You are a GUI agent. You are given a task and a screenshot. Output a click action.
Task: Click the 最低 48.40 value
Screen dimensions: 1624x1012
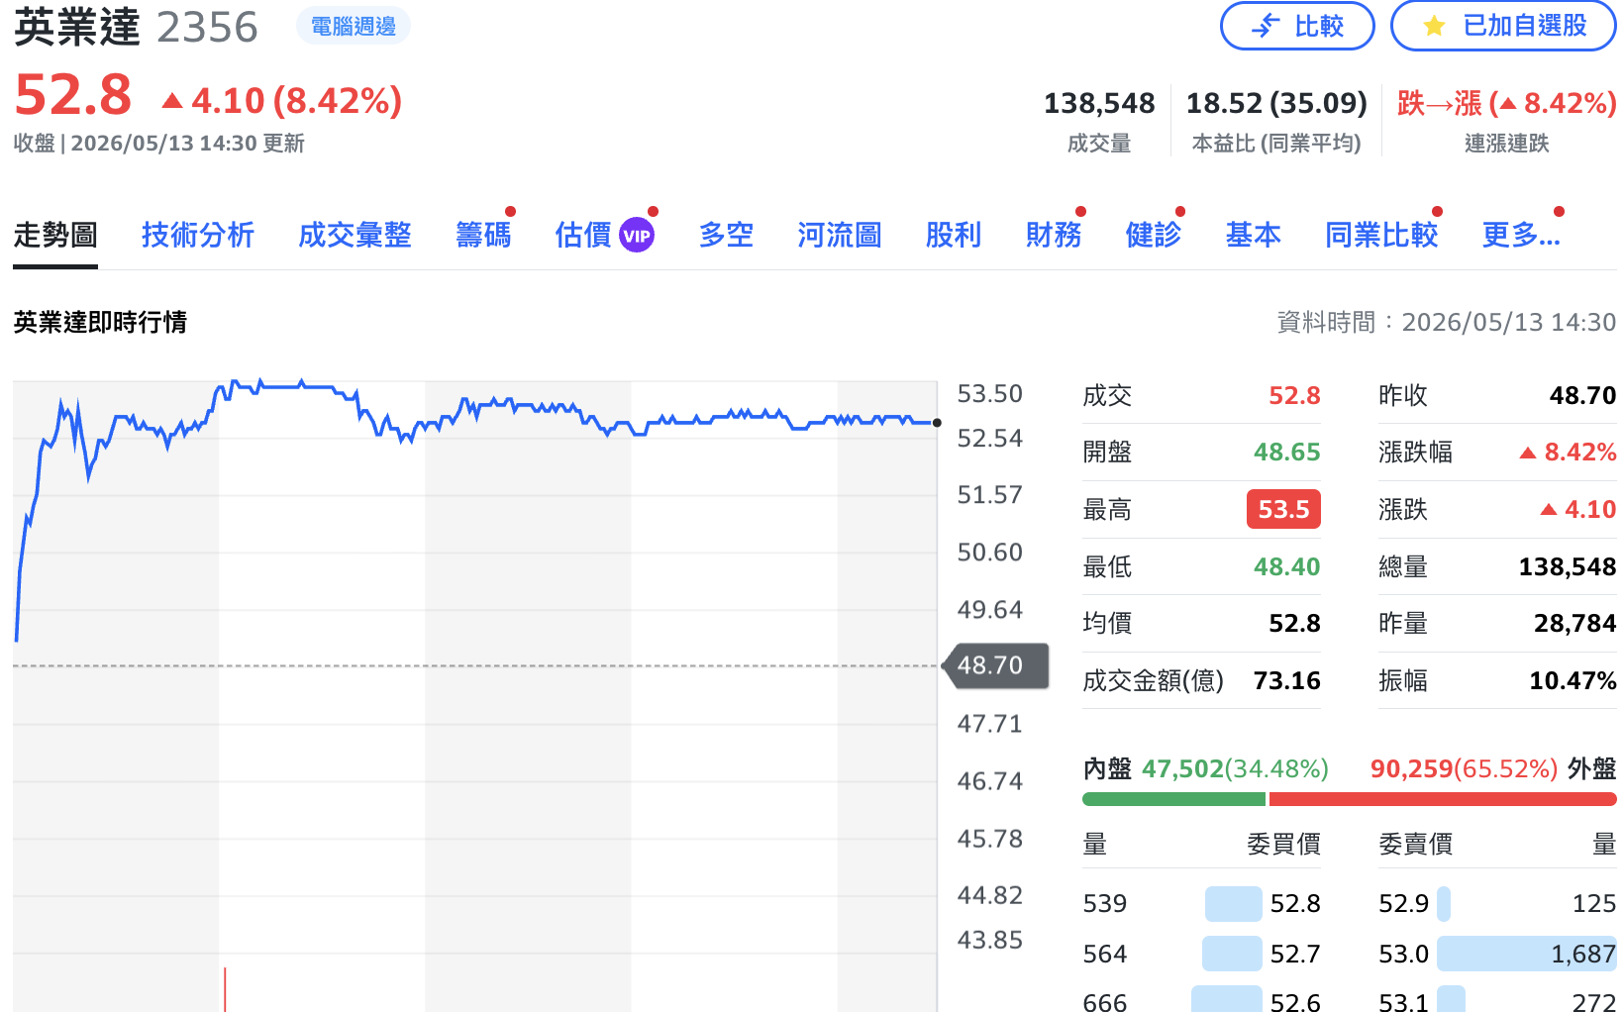[x=1286, y=566]
